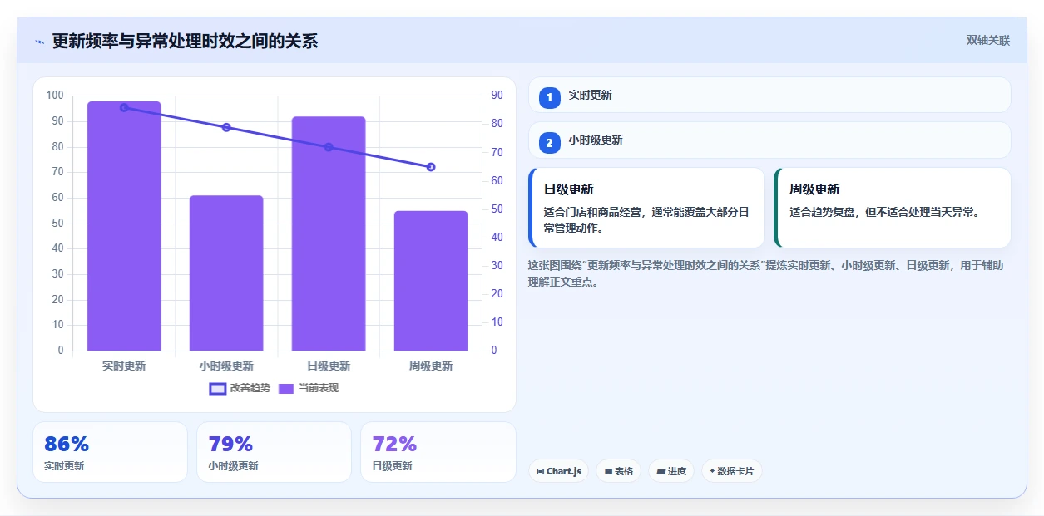This screenshot has width=1044, height=516.
Task: Click the 表格 tag
Action: pos(618,471)
